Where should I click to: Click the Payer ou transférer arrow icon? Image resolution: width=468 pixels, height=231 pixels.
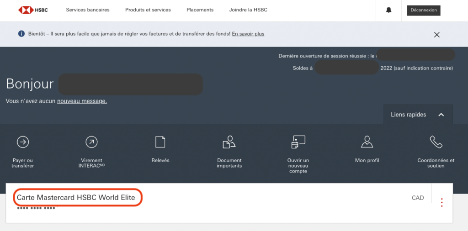coord(23,142)
